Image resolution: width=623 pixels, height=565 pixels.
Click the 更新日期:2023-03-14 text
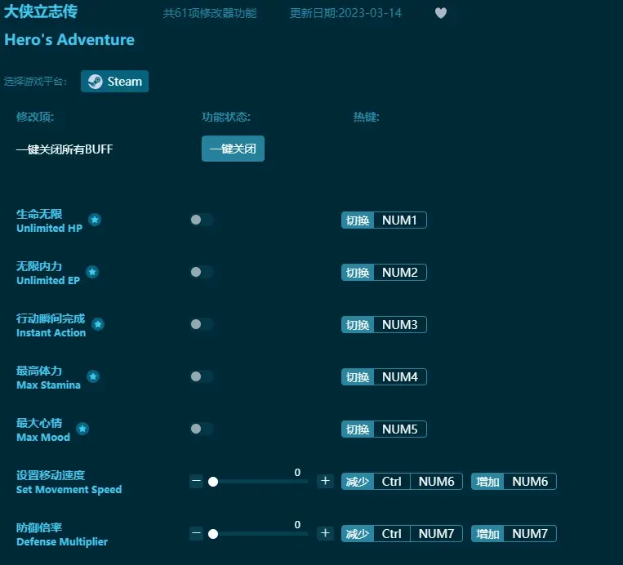(x=345, y=13)
